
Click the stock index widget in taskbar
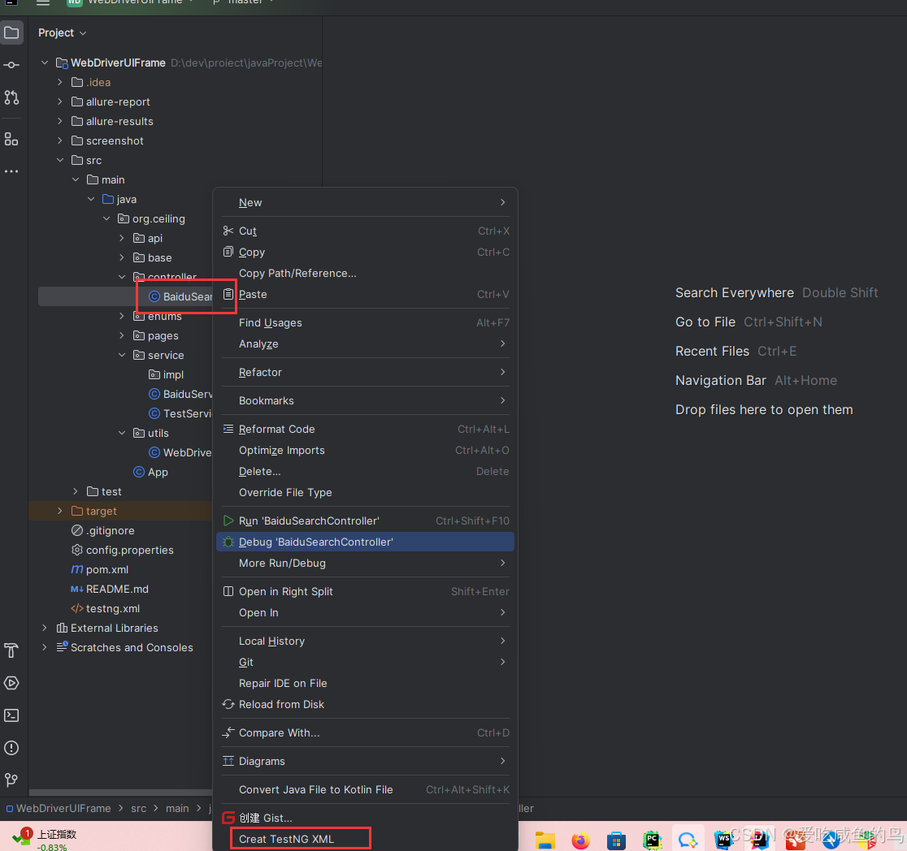pyautogui.click(x=46, y=840)
